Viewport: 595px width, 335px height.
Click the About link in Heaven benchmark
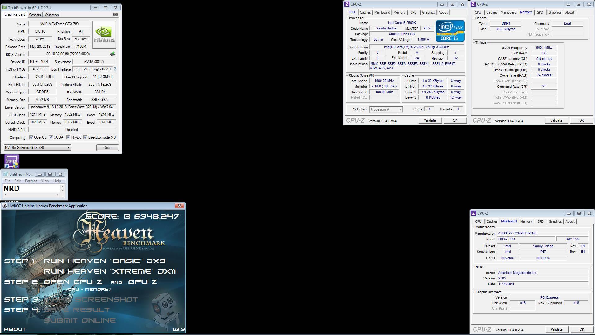tap(15, 329)
